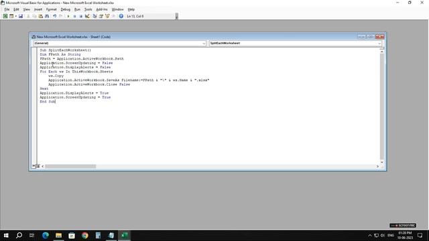Click the Redo arrow toolbar icon
The image size is (429, 241).
61,16
